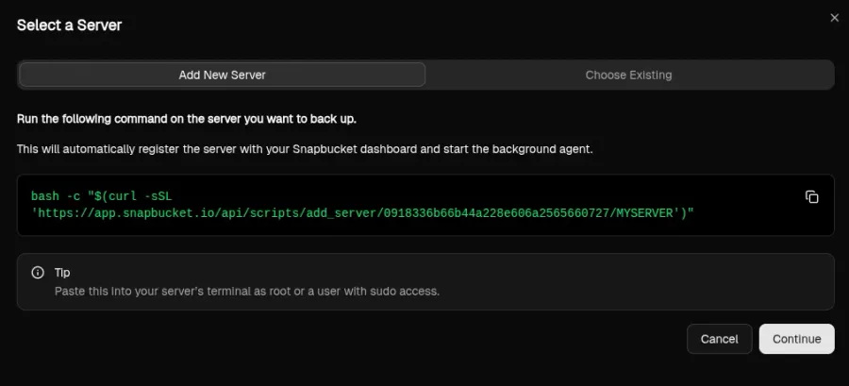Click the "Tip" label
The width and height of the screenshot is (849, 386).
pos(62,273)
